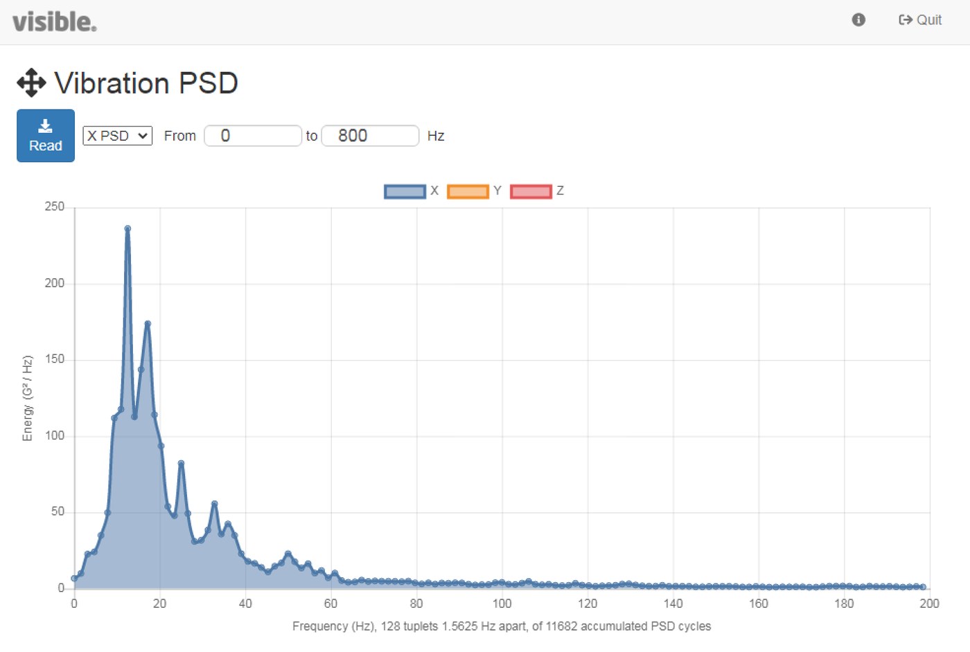
Task: Click the info circle icon
Action: point(858,20)
